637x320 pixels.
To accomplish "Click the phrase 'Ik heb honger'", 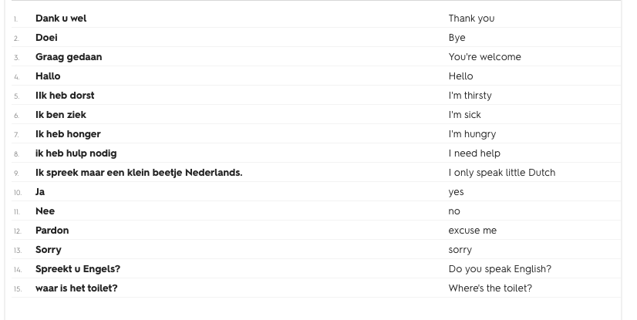I will 68,133.
